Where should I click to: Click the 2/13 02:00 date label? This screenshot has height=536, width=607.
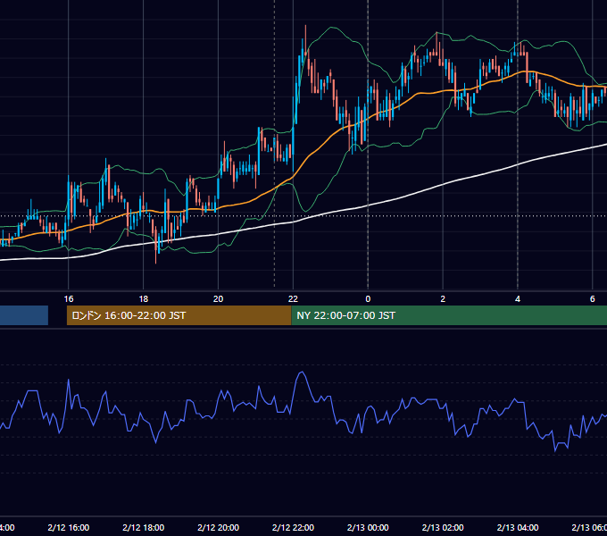click(443, 527)
